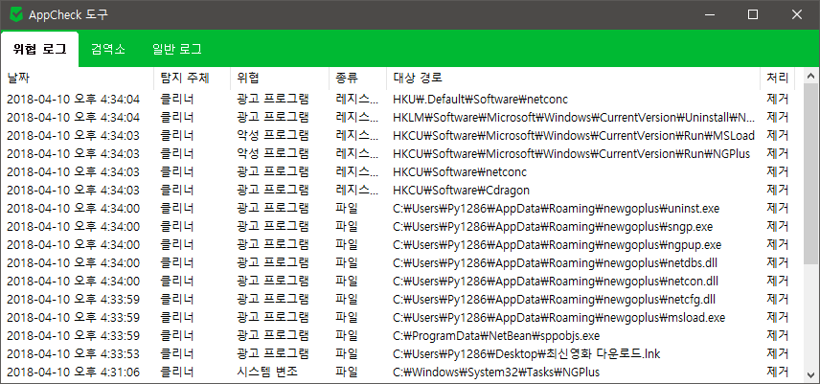Click 제거 in the uninst.exe row

coord(777,209)
